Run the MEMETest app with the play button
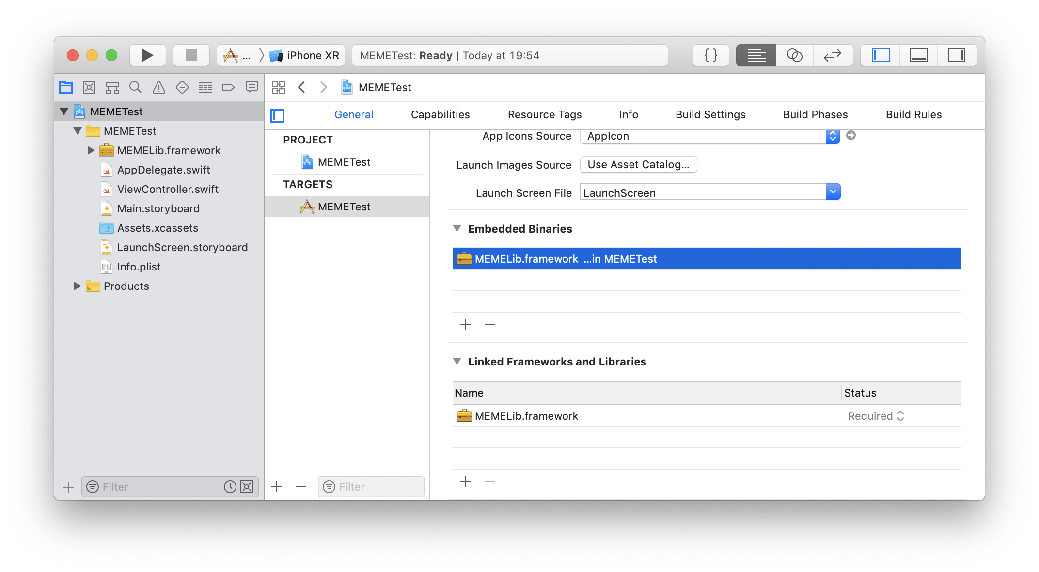Image resolution: width=1039 pixels, height=572 pixels. [147, 55]
